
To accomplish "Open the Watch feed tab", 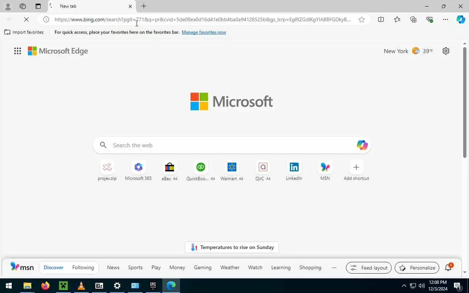I will [x=255, y=267].
